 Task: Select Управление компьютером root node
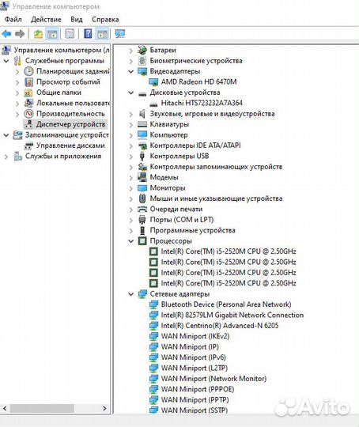click(62, 50)
